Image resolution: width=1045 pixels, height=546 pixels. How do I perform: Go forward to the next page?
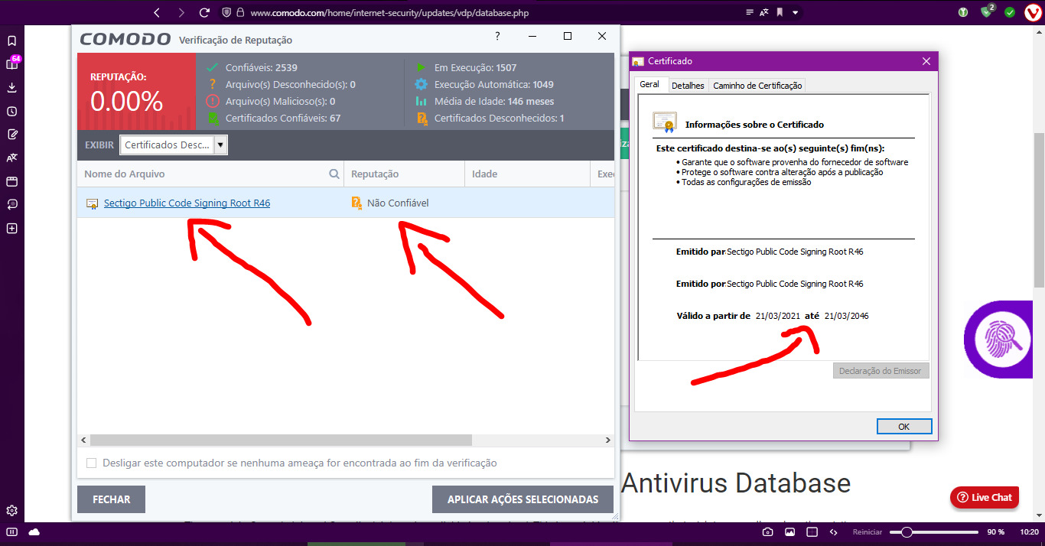[x=181, y=12]
